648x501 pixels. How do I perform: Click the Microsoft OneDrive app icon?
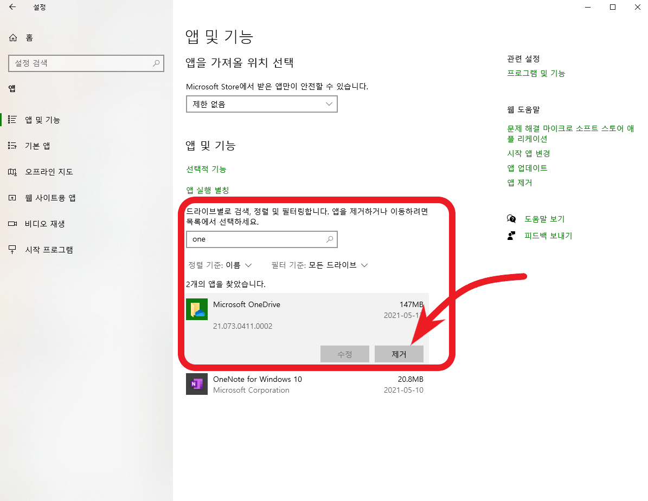click(x=197, y=309)
